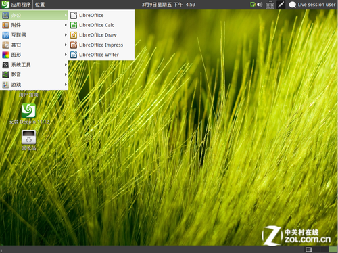Expand the 互联网 submenu arrow
Image resolution: width=338 pixels, height=253 pixels.
pyautogui.click(x=66, y=35)
